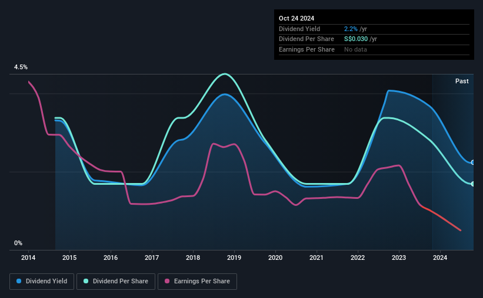Click the tooltip's Dividend Per Share row label
The height and width of the screenshot is (298, 483).
[x=306, y=39]
